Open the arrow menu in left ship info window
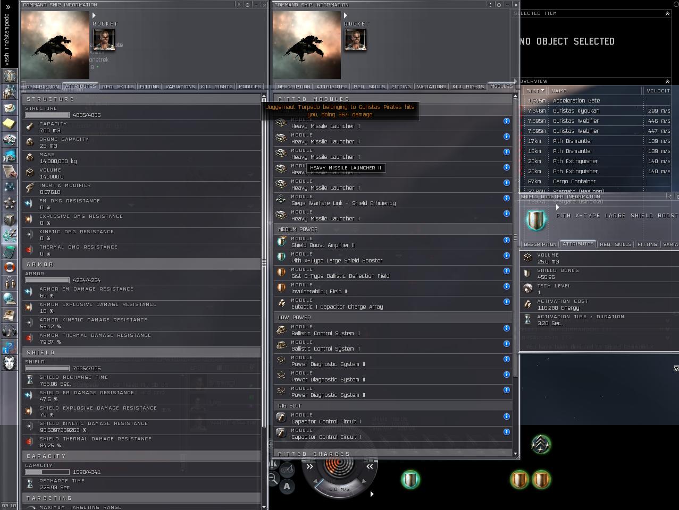The height and width of the screenshot is (510, 679). (94, 15)
